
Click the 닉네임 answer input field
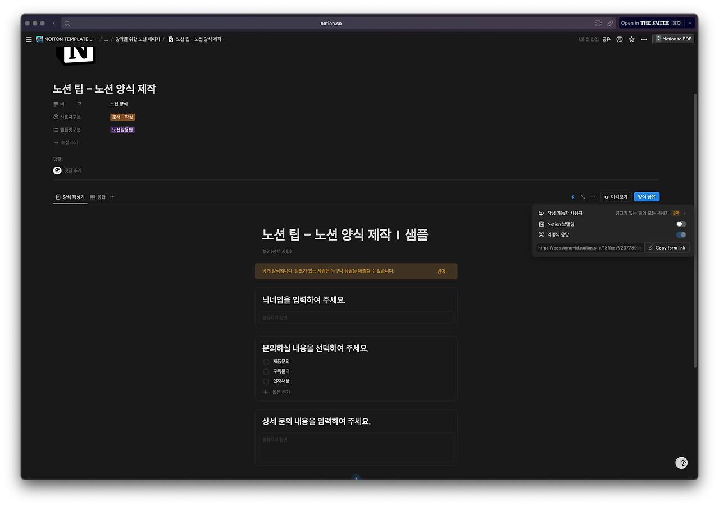click(x=356, y=317)
